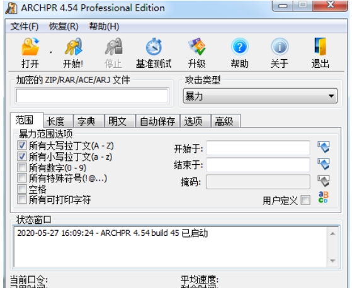Image resolution: width=352 pixels, height=288 pixels.
Task: Switch to the 长度 tab
Action: pyautogui.click(x=58, y=121)
